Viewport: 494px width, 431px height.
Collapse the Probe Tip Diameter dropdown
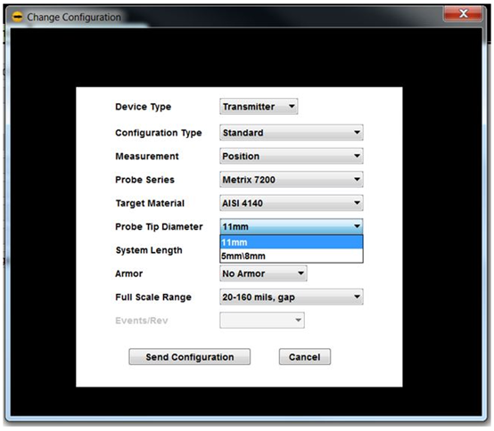click(292, 226)
